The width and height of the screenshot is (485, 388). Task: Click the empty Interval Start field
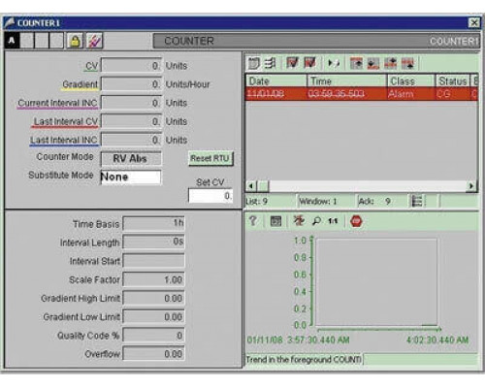(x=154, y=261)
